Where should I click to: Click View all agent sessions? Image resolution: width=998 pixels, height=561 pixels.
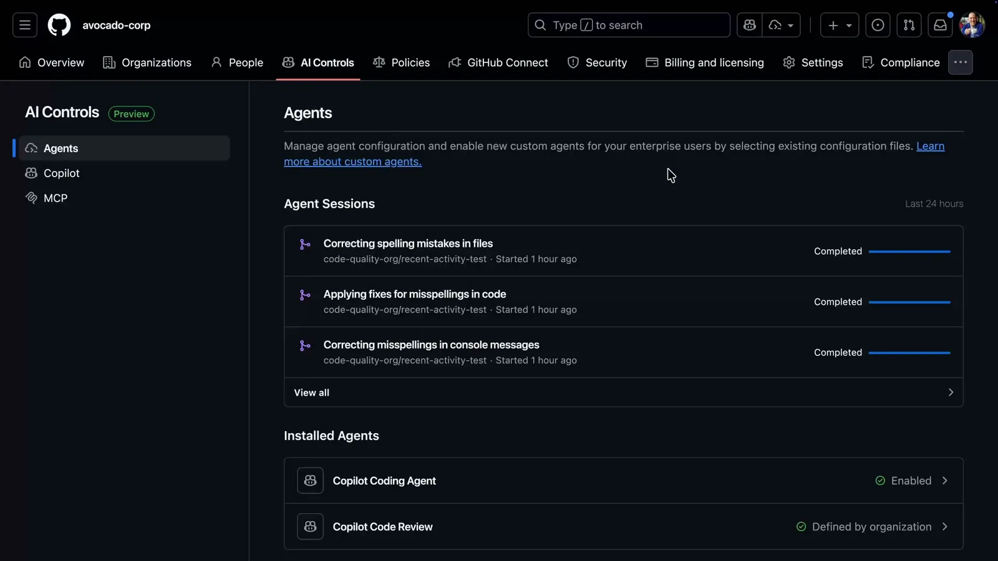pos(624,393)
